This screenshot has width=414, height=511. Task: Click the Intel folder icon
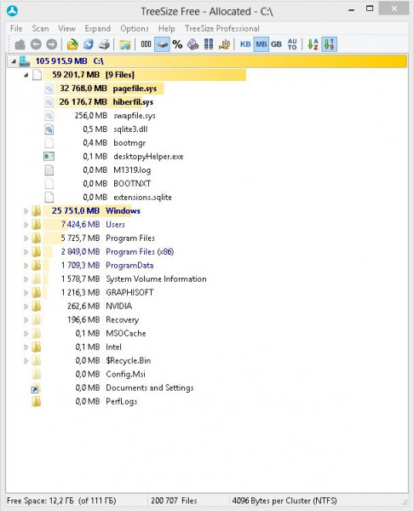click(x=37, y=347)
